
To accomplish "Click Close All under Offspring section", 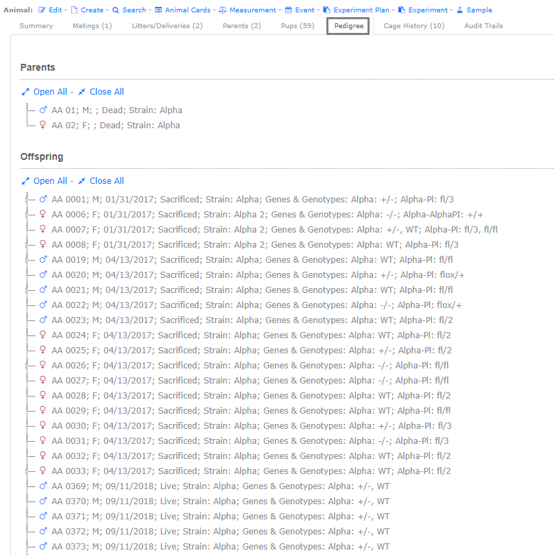I will [x=101, y=181].
